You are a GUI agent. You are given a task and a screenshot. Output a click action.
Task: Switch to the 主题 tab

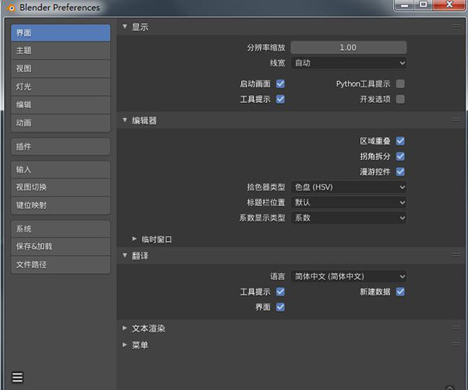(x=61, y=51)
